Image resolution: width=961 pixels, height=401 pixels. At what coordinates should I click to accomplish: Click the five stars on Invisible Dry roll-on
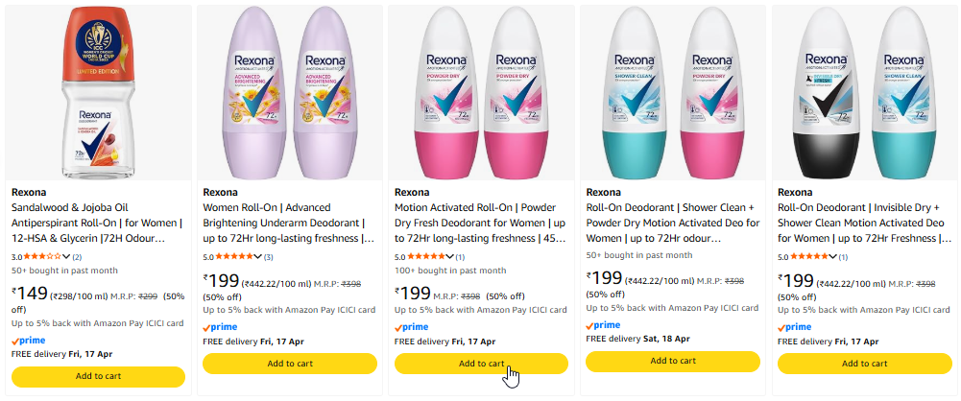809,256
